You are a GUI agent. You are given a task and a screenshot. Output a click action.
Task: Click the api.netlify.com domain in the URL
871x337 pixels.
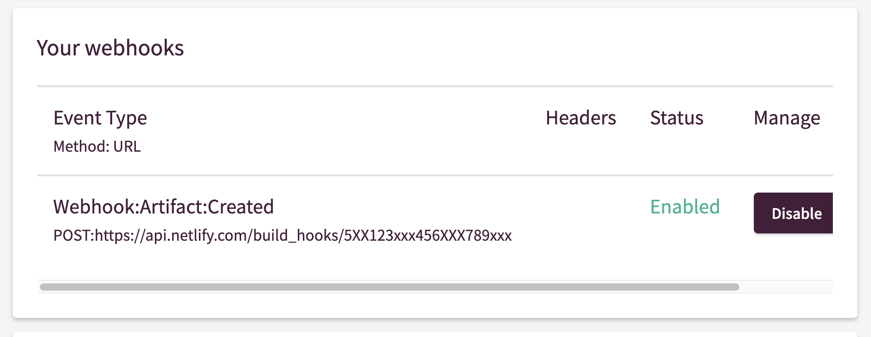(196, 236)
